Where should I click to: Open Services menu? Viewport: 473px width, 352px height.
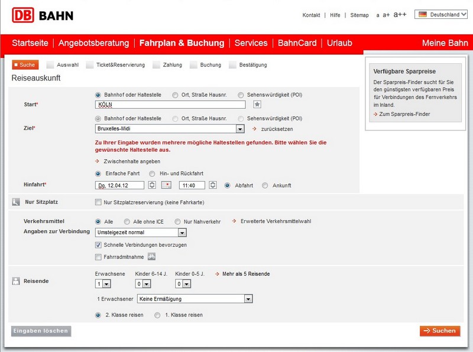point(251,43)
